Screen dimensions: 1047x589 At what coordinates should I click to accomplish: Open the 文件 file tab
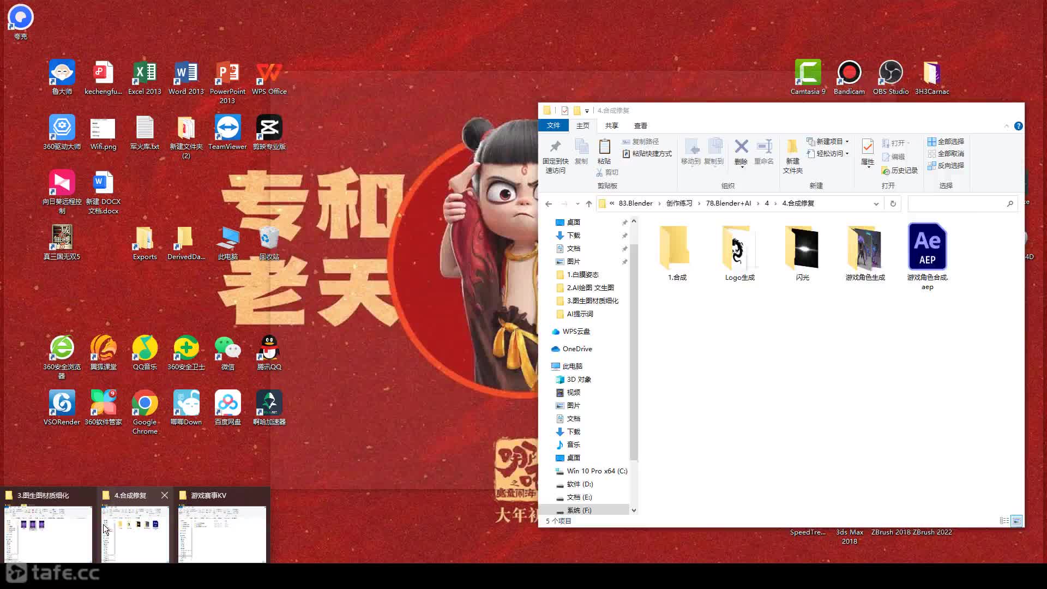553,125
